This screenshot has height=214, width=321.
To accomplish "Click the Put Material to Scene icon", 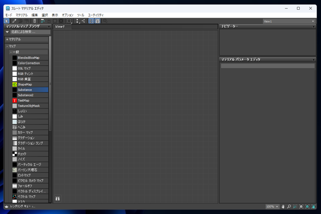I will coord(20,21).
